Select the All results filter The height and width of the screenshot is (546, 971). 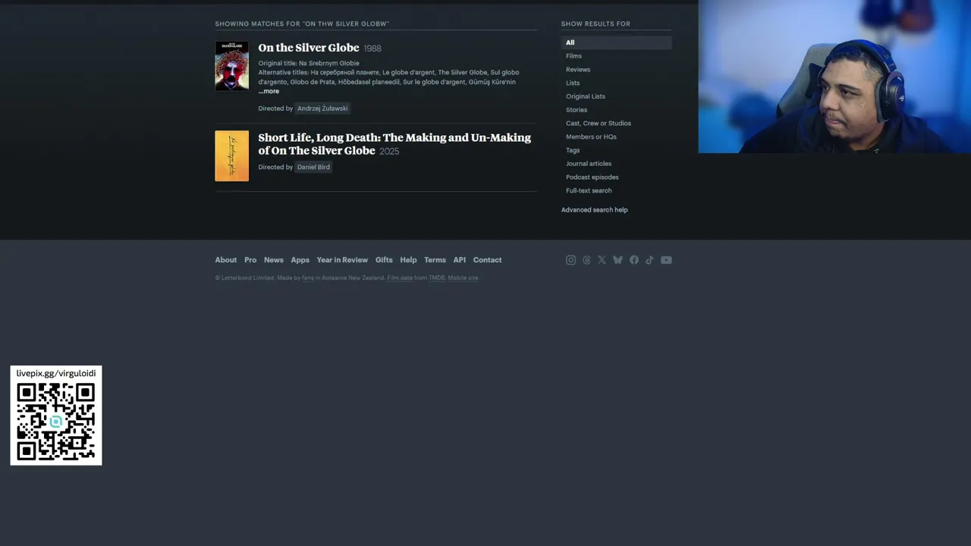pos(616,42)
